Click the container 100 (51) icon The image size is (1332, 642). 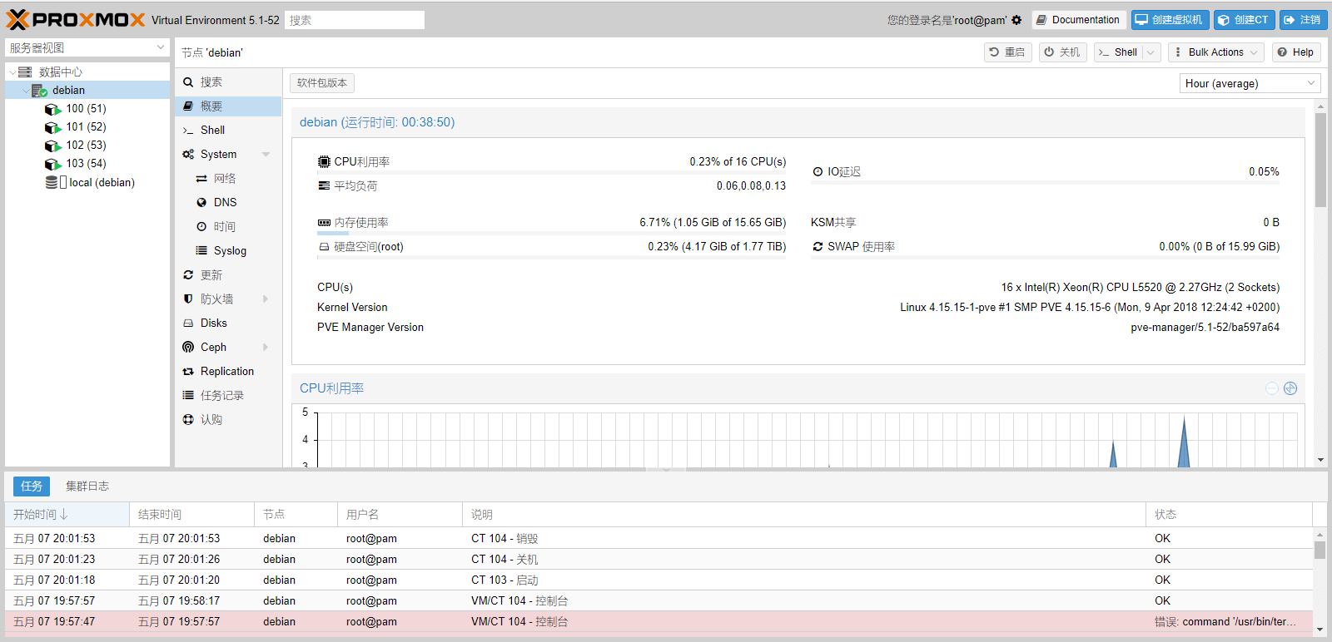point(52,109)
